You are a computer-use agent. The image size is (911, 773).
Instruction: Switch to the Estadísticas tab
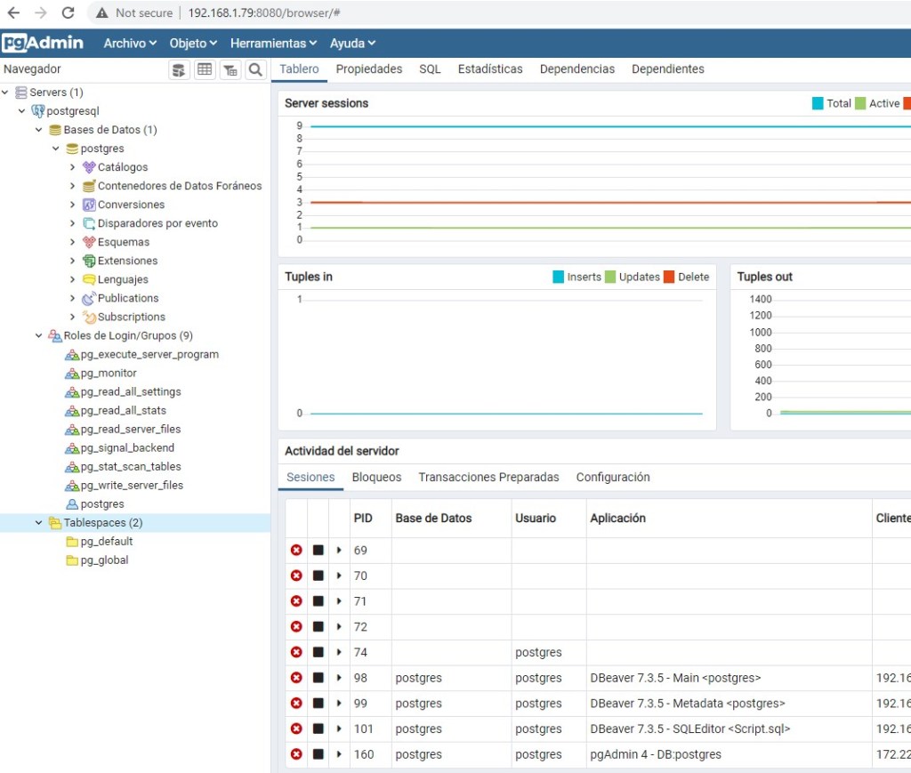(x=490, y=69)
